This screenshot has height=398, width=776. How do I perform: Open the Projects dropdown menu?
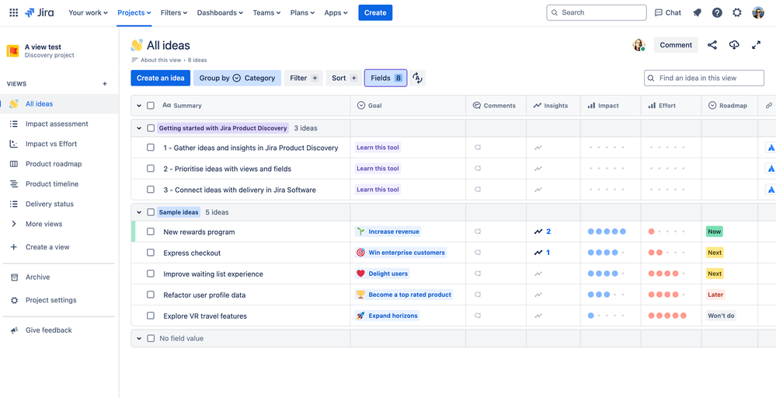(x=134, y=13)
